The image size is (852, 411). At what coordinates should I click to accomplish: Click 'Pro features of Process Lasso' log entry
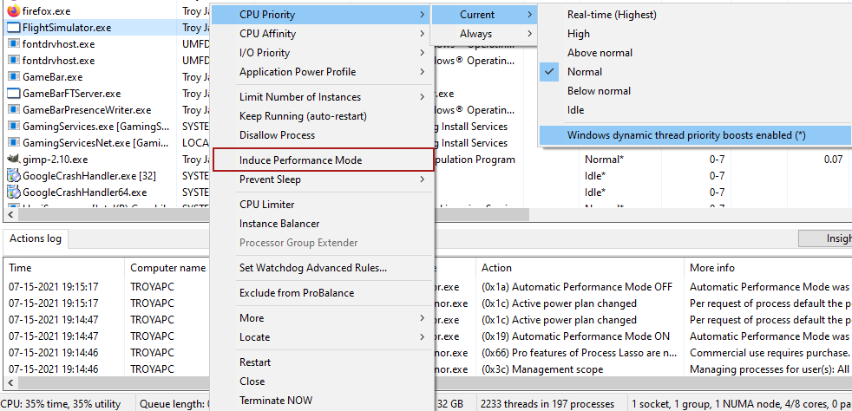coord(580,353)
